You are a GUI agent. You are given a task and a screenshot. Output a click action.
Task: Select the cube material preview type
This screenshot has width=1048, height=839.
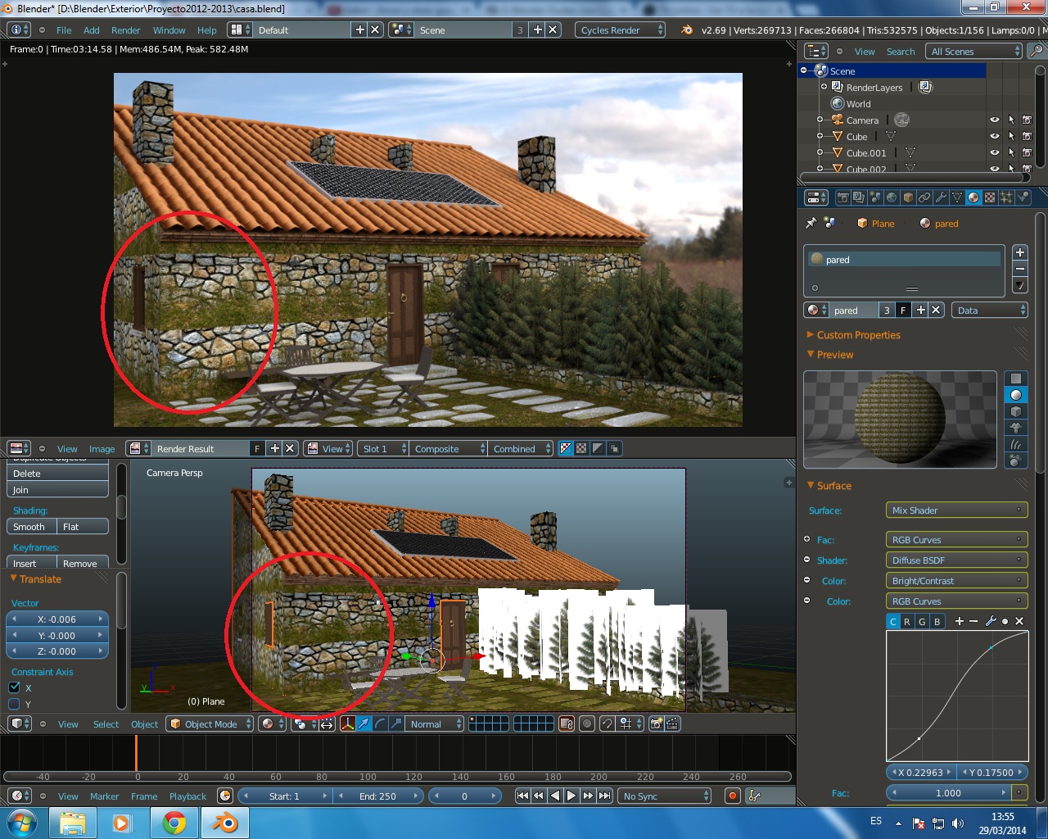coord(1016,411)
